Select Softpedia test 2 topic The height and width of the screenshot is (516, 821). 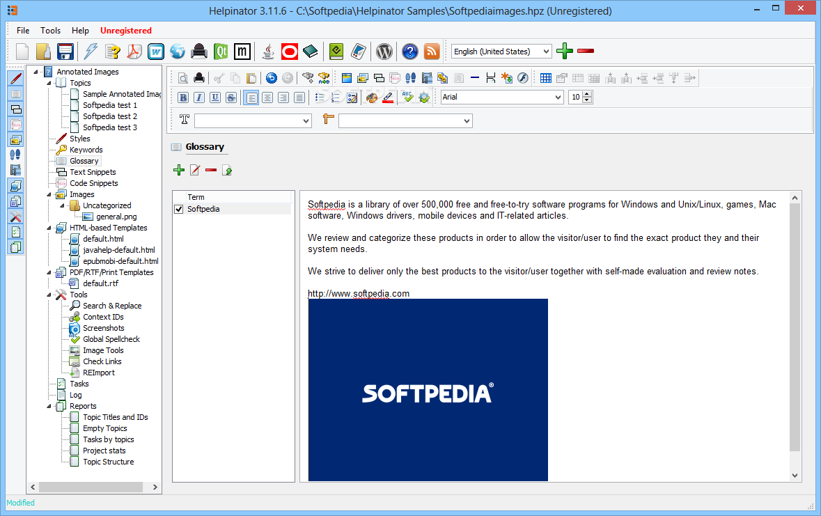(x=110, y=116)
